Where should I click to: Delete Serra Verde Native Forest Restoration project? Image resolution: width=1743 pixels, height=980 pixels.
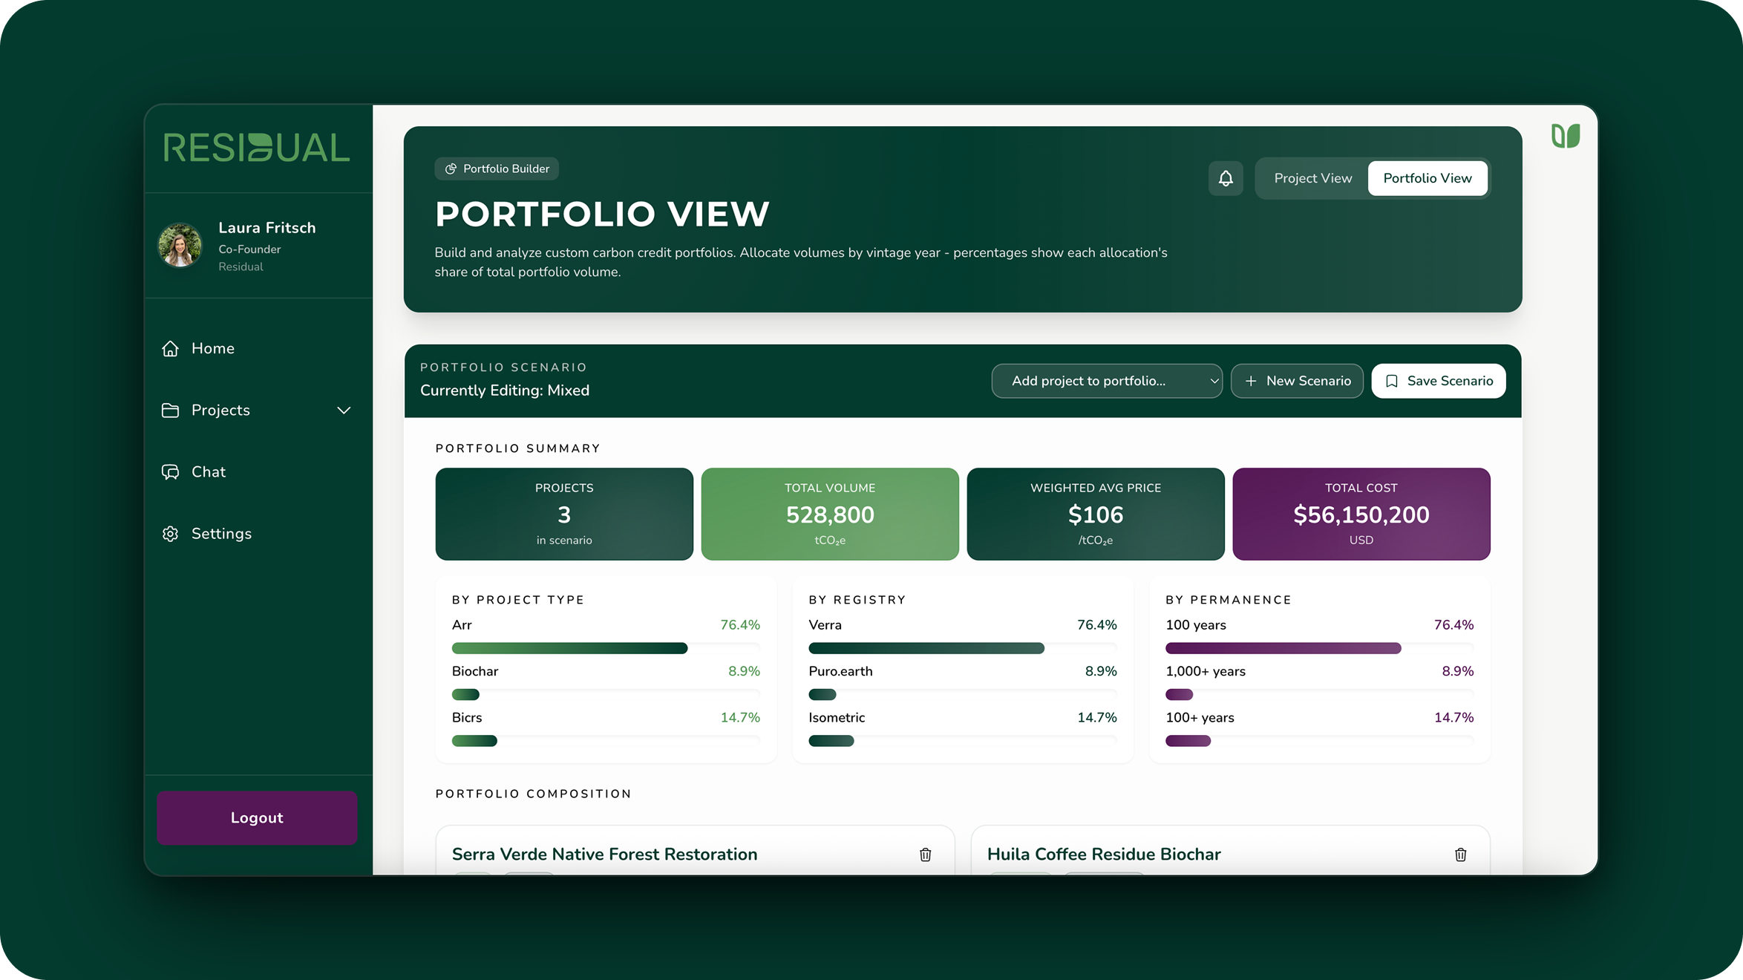[925, 855]
